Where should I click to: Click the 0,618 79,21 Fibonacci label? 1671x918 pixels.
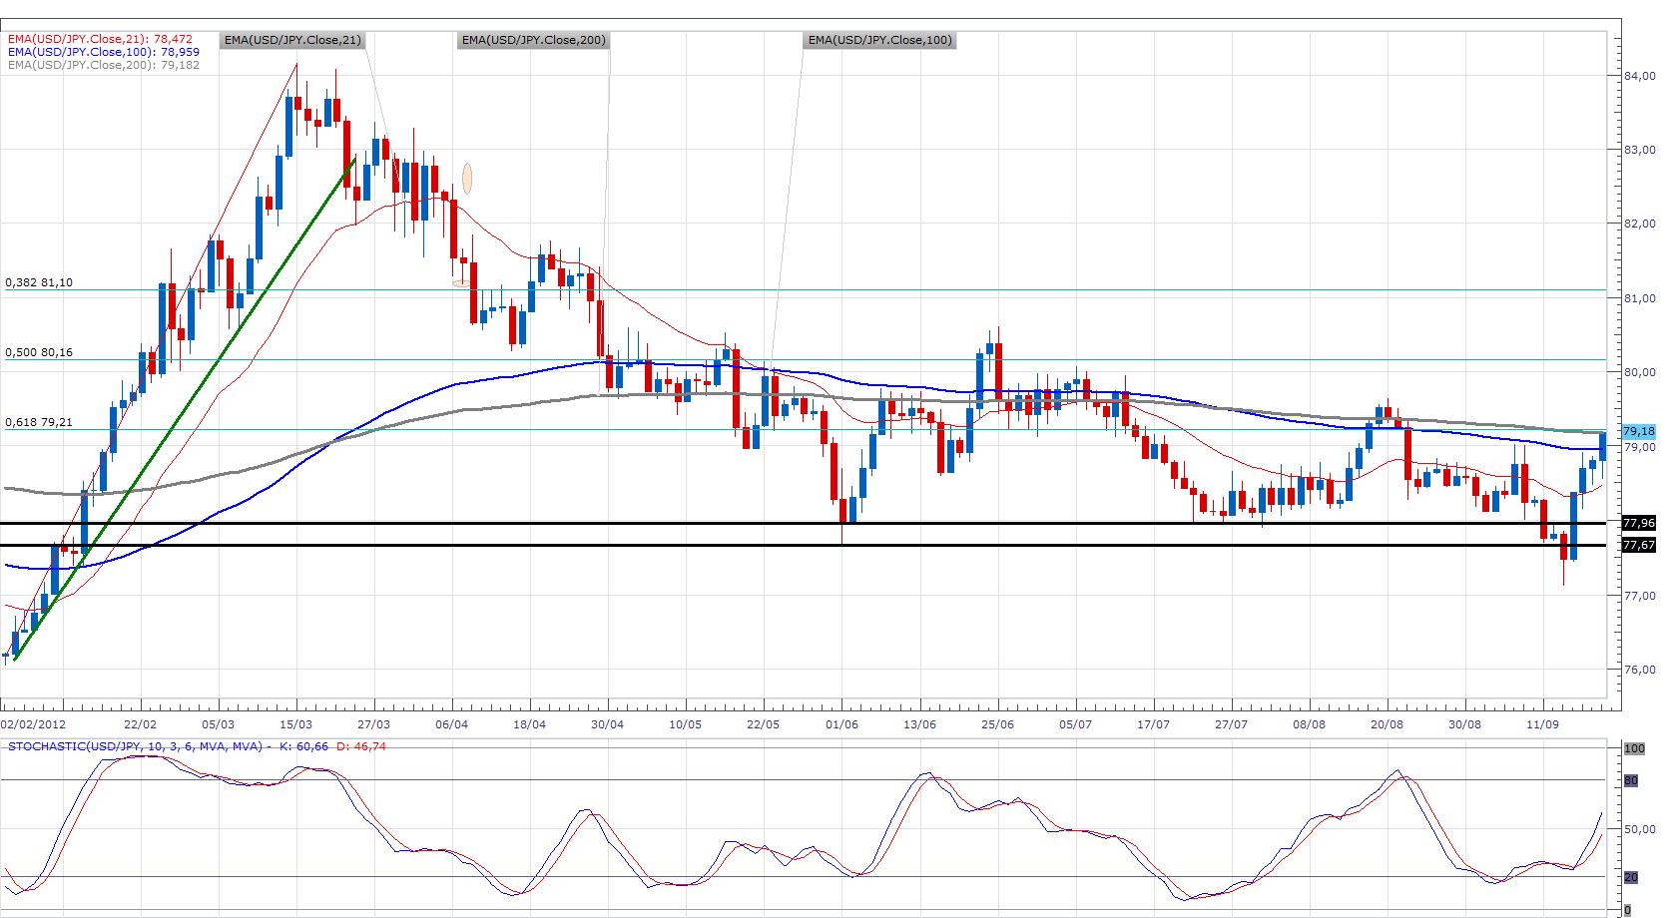(x=39, y=423)
